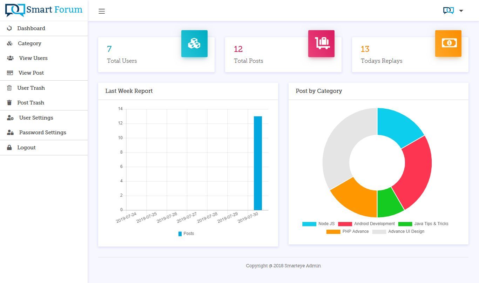Image resolution: width=479 pixels, height=283 pixels.
Task: Click the teal cubes Total Users icon
Action: point(194,43)
